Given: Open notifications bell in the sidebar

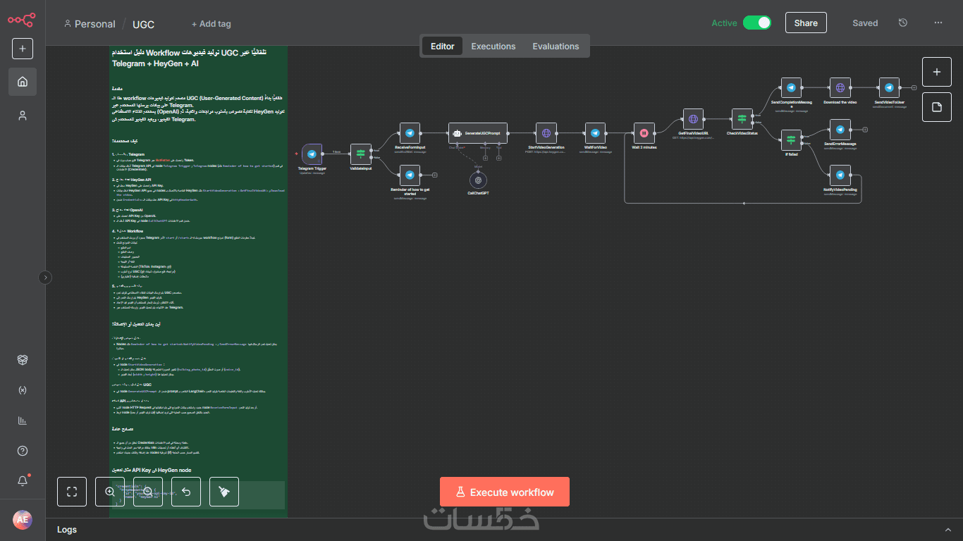Looking at the screenshot, I should coord(23,480).
